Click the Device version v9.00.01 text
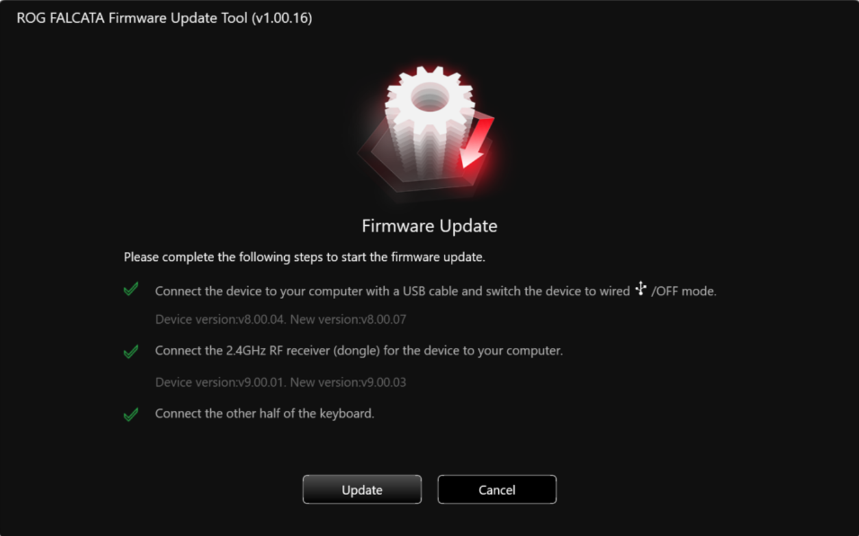859x536 pixels. [x=221, y=382]
